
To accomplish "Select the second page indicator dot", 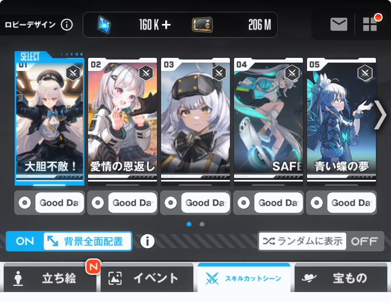I will pos(202,224).
